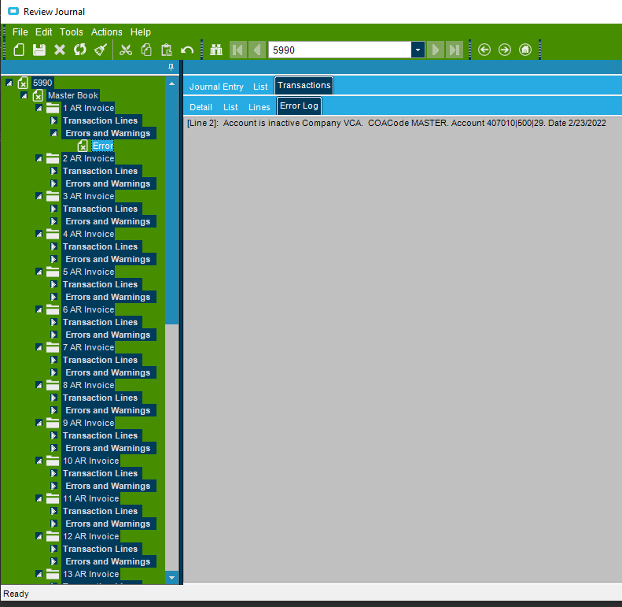Select the Error tree item

pyautogui.click(x=103, y=146)
